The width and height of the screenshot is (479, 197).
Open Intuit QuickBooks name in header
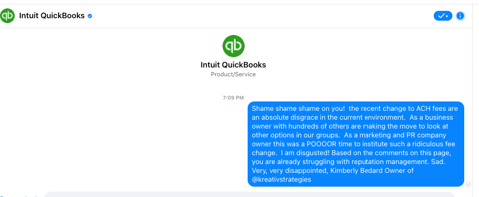click(x=52, y=16)
